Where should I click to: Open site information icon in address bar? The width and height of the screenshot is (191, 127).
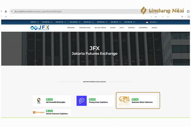pos(12,11)
